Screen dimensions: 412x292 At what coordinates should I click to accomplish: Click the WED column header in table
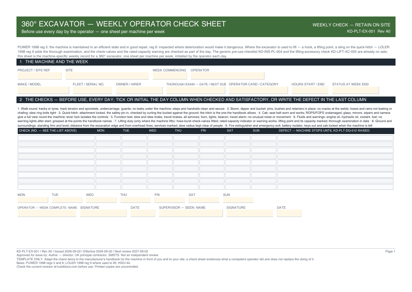point(152,130)
